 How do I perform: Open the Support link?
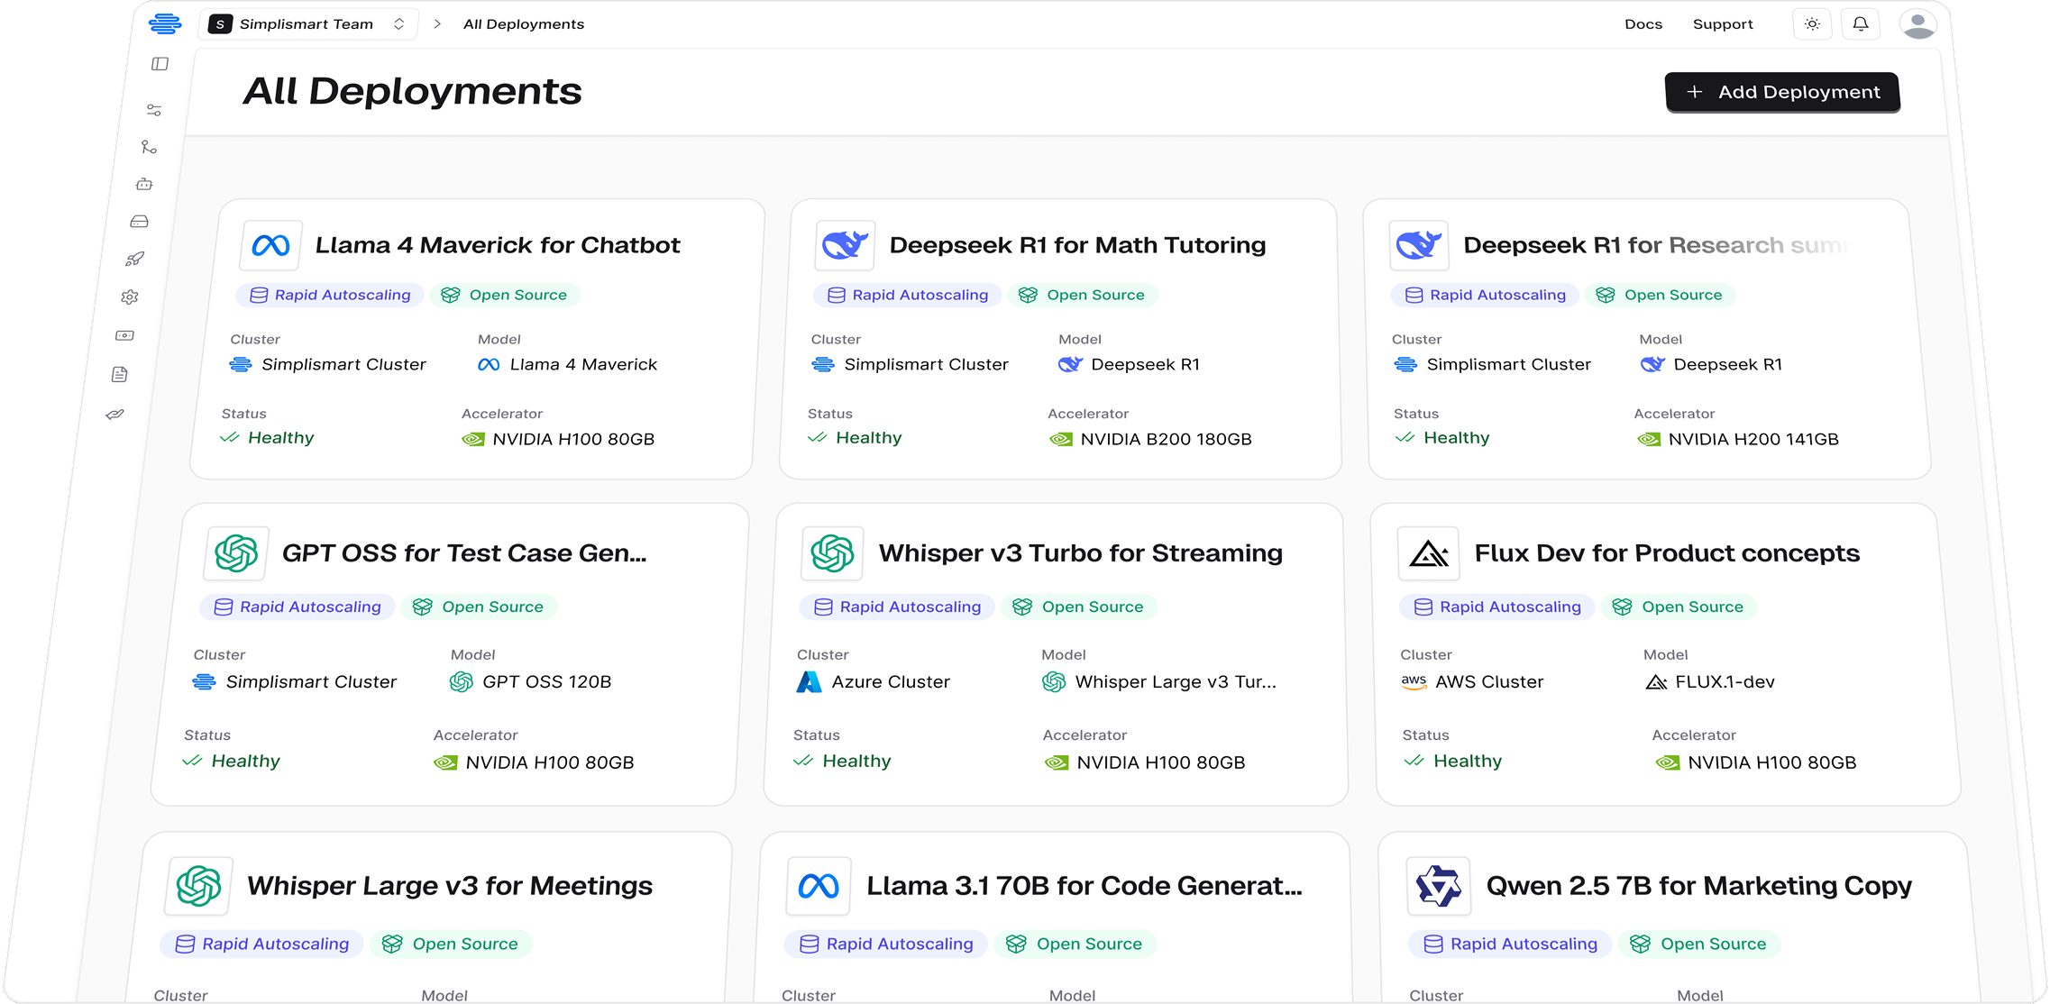1722,24
